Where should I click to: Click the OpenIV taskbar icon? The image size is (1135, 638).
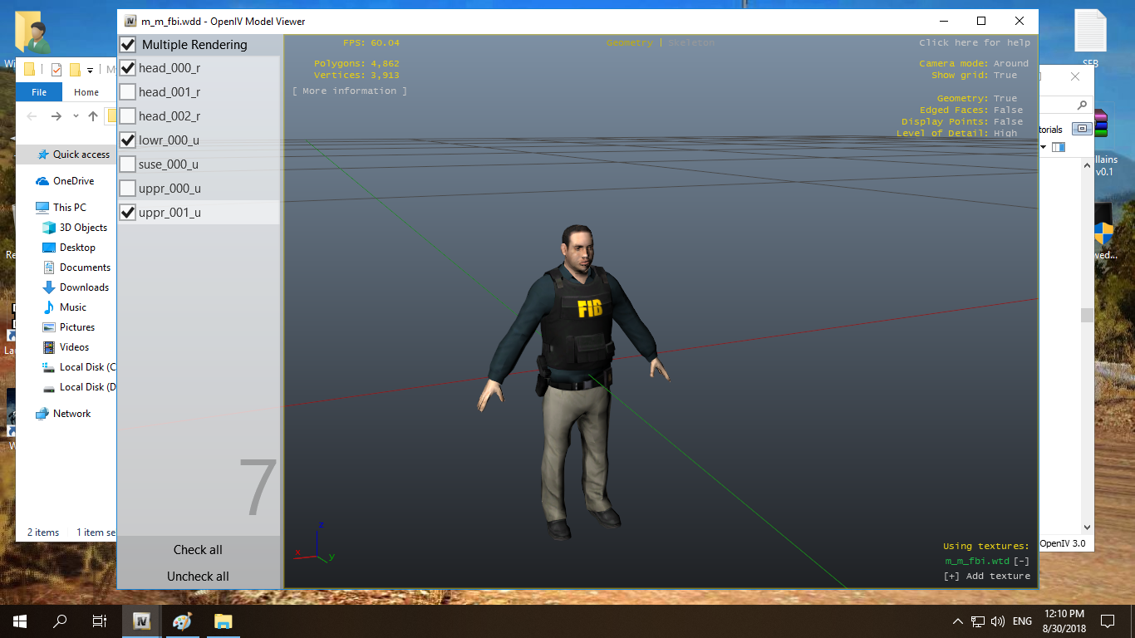[141, 621]
